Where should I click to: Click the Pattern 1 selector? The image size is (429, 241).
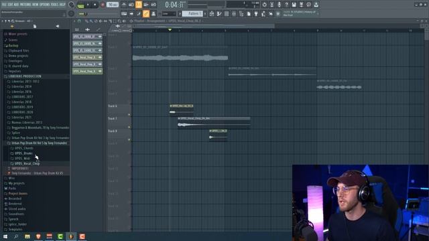pos(192,13)
